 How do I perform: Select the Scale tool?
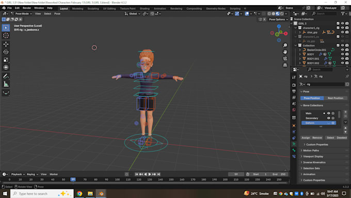[6, 59]
